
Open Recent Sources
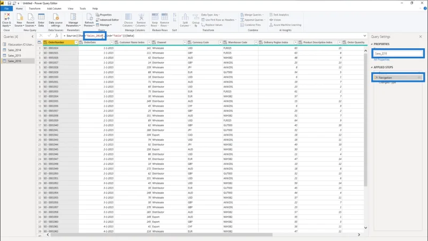tap(30, 20)
